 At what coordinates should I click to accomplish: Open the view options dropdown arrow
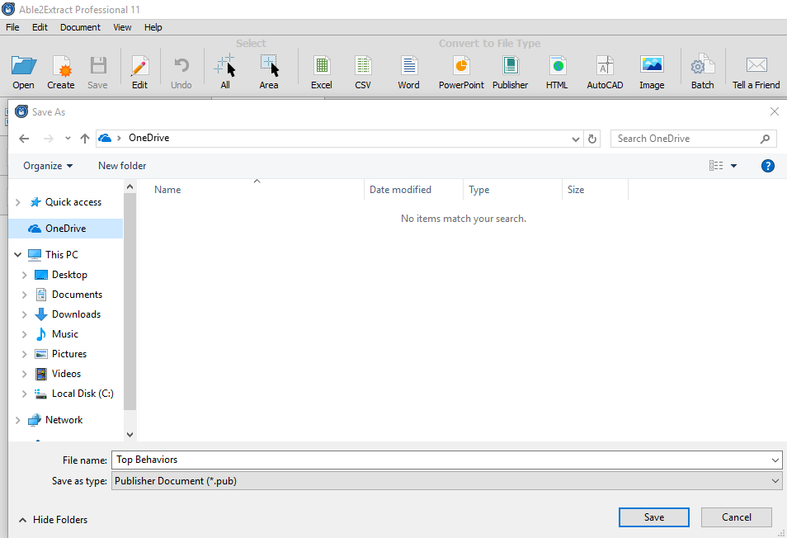click(x=733, y=166)
